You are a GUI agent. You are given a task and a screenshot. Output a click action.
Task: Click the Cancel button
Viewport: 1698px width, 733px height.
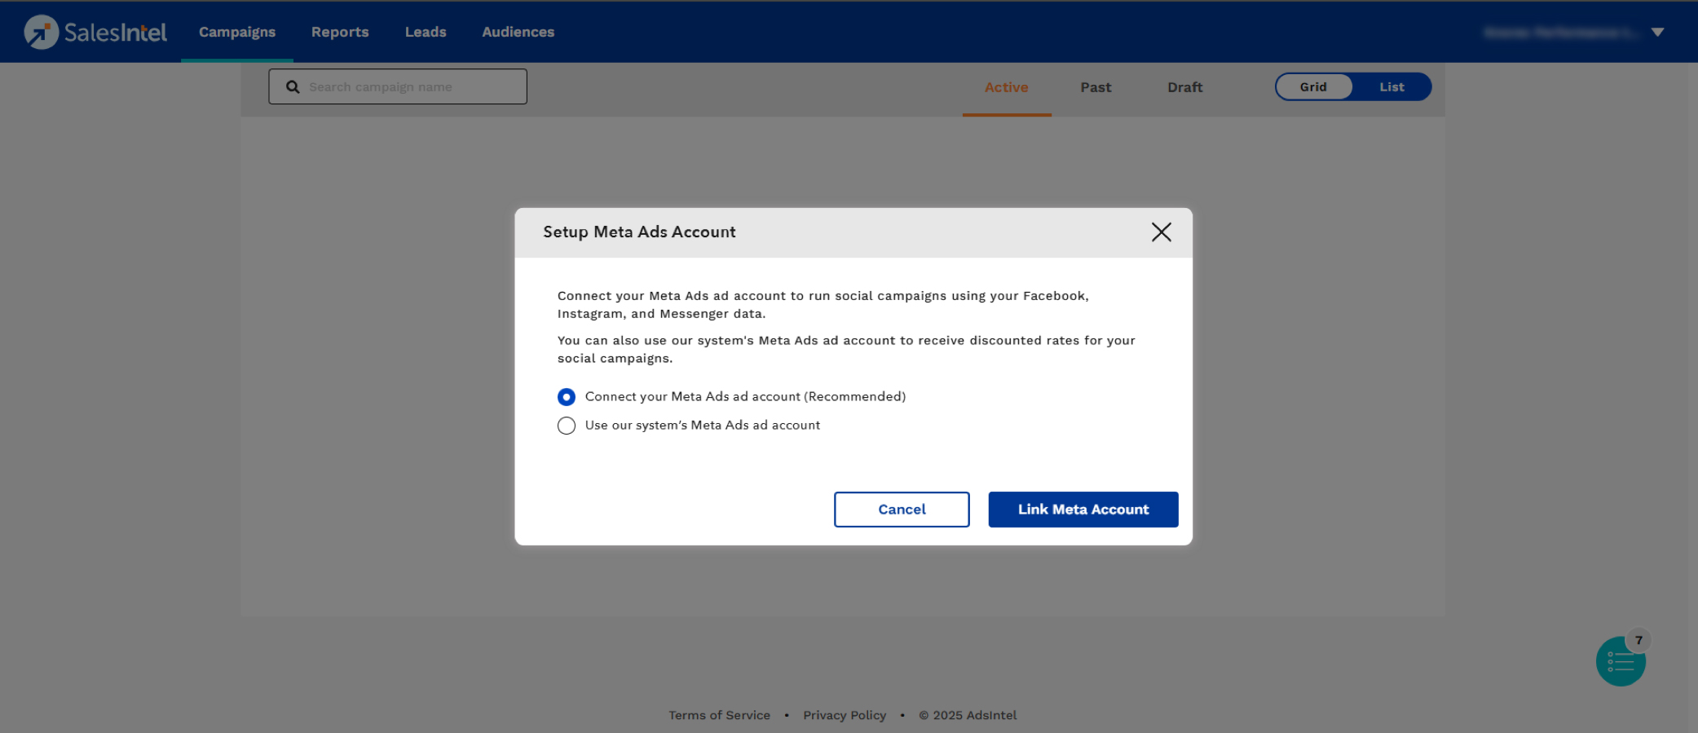(x=902, y=510)
